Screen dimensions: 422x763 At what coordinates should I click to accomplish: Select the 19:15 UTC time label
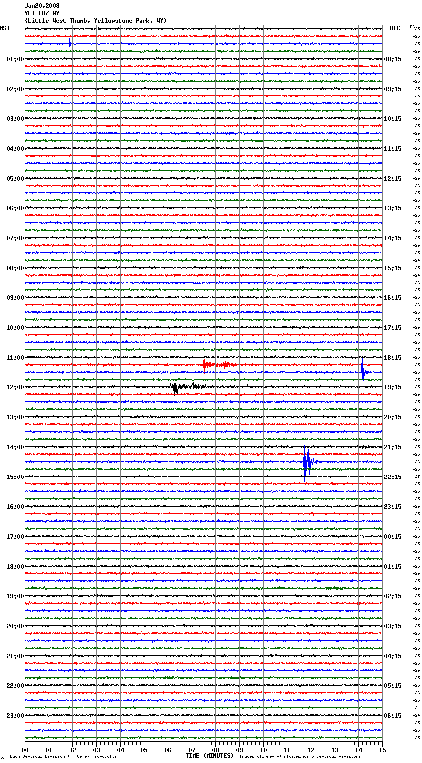(x=393, y=387)
